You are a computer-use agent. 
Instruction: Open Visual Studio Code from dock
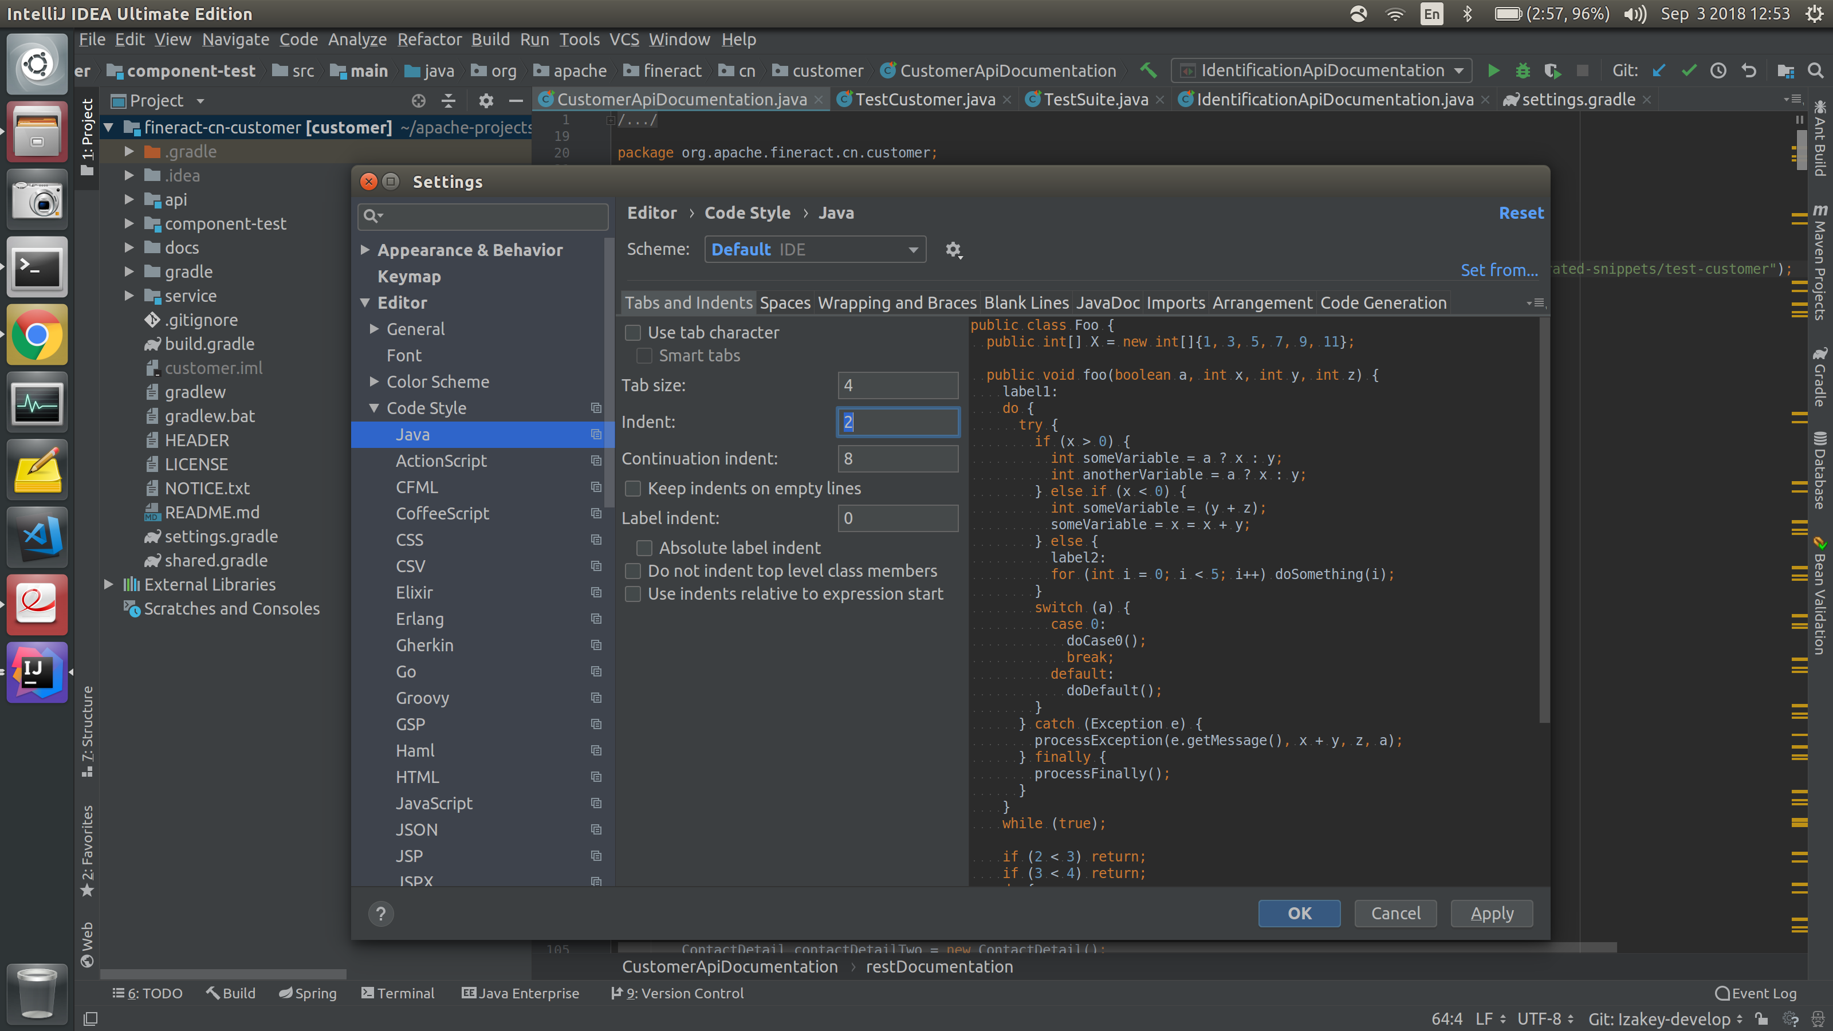tap(37, 538)
